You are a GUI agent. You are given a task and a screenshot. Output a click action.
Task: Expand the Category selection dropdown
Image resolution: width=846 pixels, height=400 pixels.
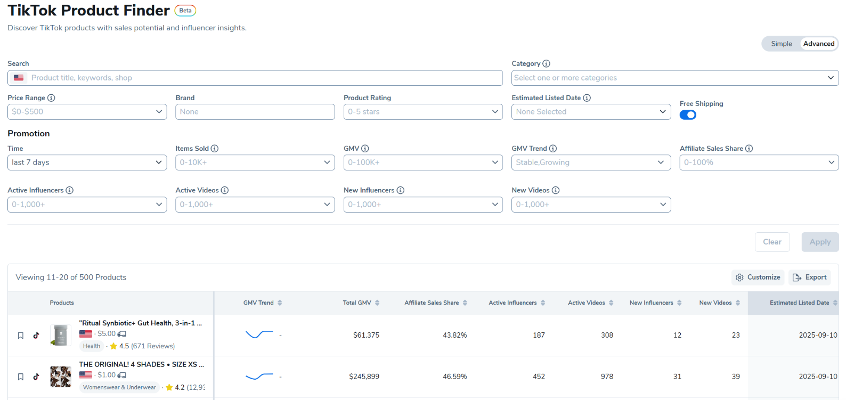click(x=674, y=78)
